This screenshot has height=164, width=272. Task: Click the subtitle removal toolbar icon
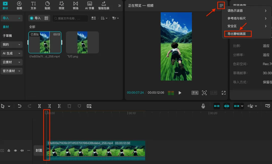89,106
